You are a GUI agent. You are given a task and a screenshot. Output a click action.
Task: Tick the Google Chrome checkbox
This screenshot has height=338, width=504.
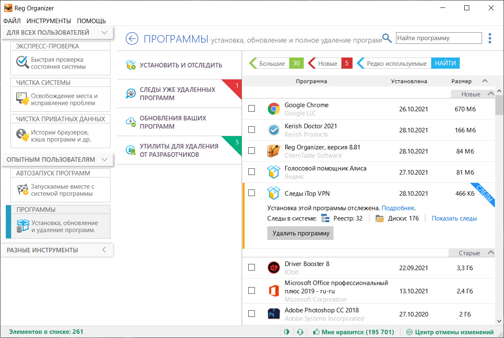[252, 108]
